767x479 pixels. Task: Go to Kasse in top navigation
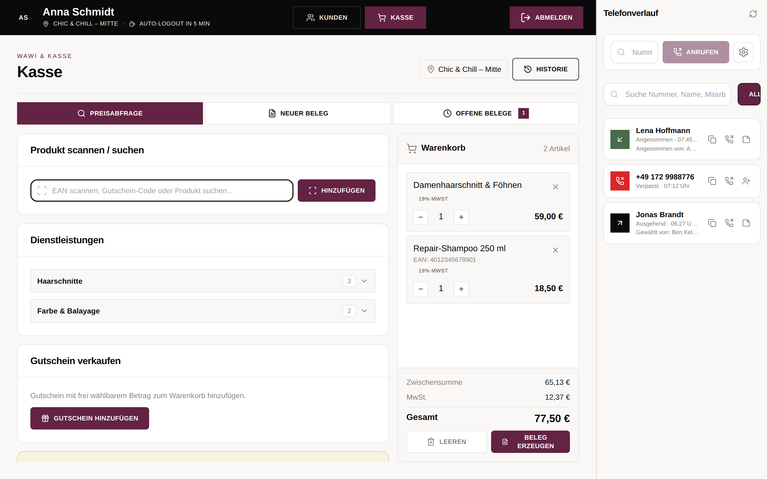[x=395, y=17]
